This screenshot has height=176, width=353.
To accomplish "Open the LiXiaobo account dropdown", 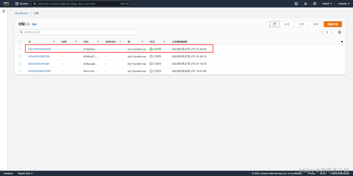I will coord(343,4).
